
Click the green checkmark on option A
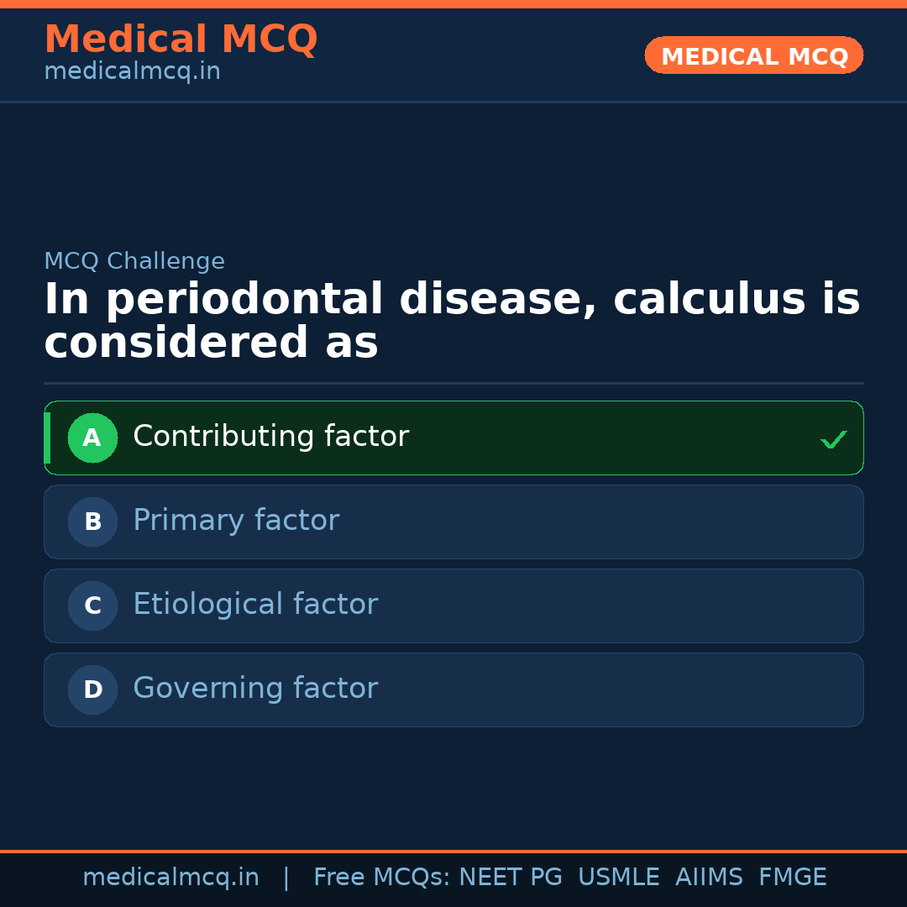coord(834,438)
